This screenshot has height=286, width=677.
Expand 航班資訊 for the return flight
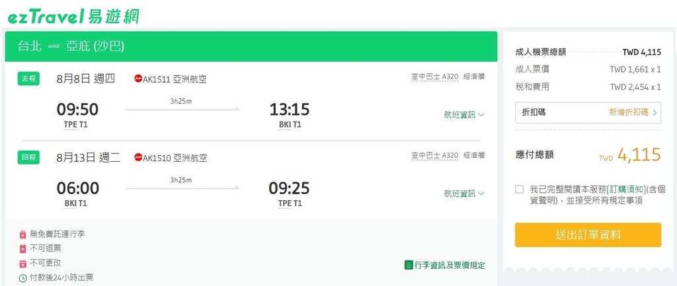[x=464, y=194]
